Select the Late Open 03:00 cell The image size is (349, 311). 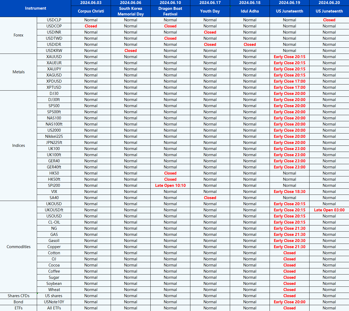coord(329,210)
